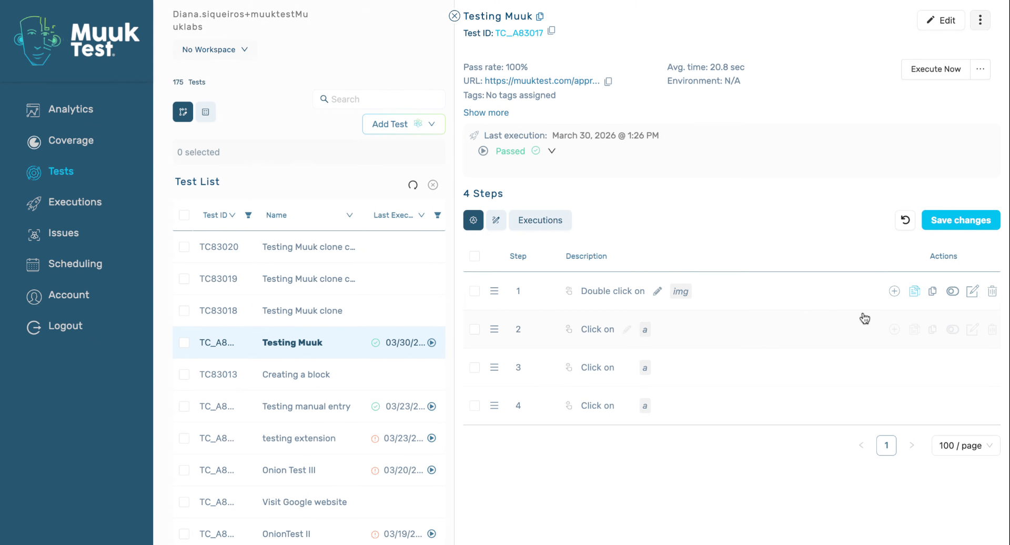Check the box for Creating a block test
The width and height of the screenshot is (1010, 545).
click(x=184, y=375)
